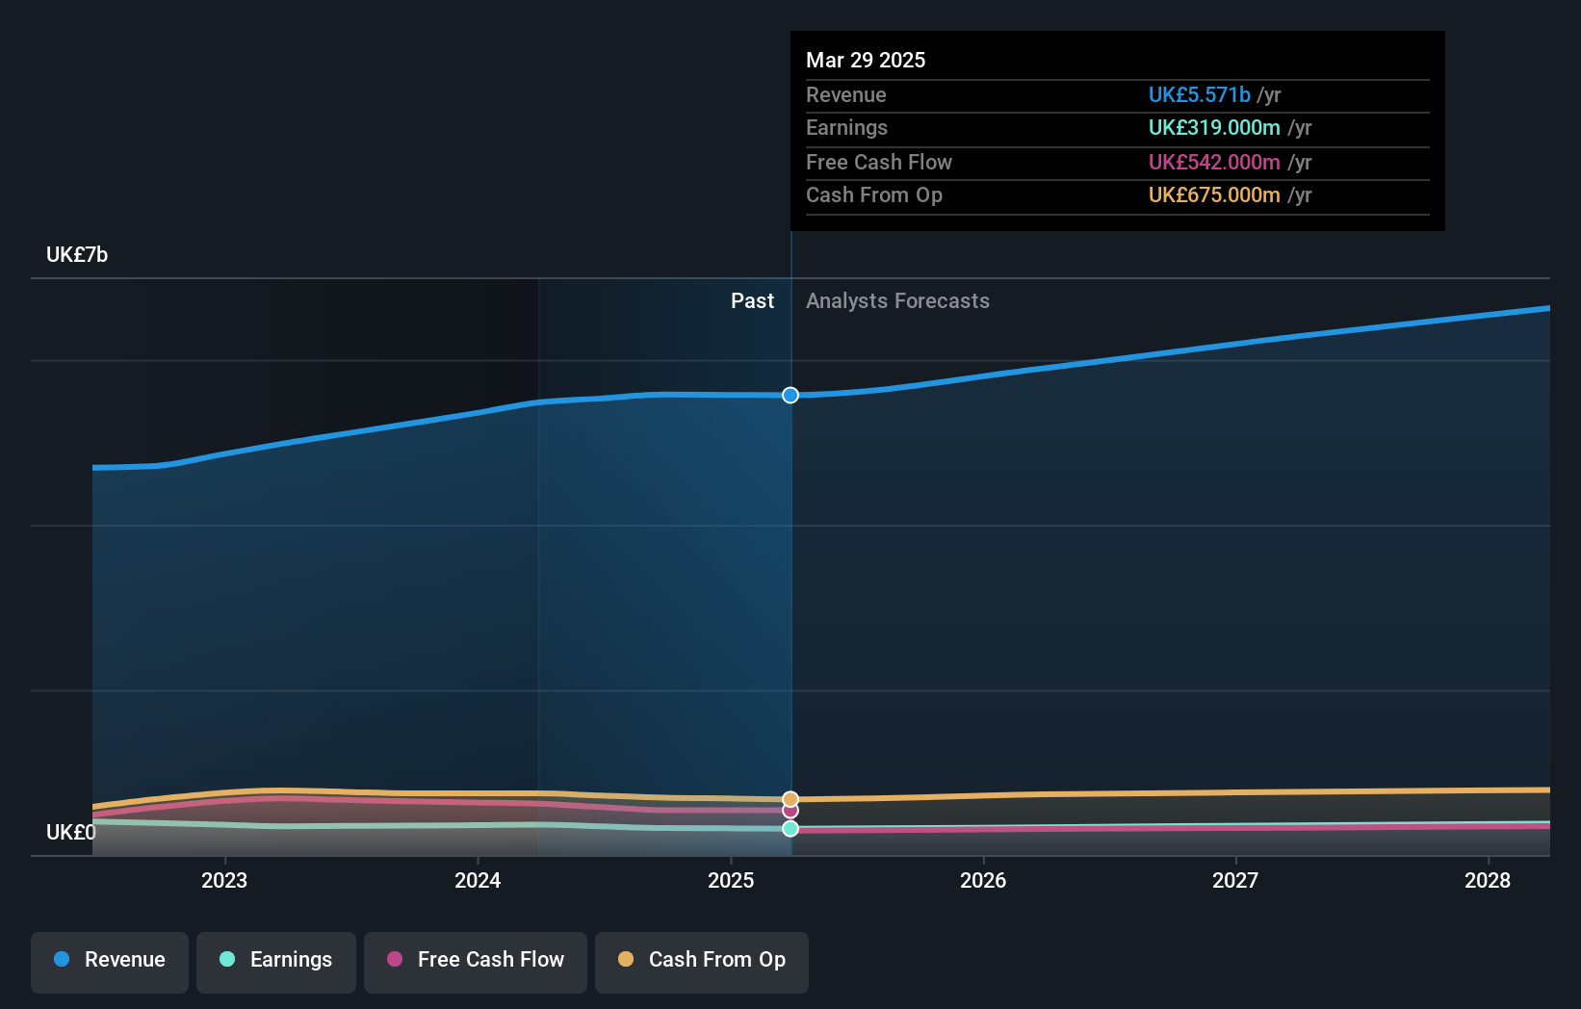Toggle the Earnings series off
The height and width of the screenshot is (1009, 1581).
pyautogui.click(x=276, y=960)
